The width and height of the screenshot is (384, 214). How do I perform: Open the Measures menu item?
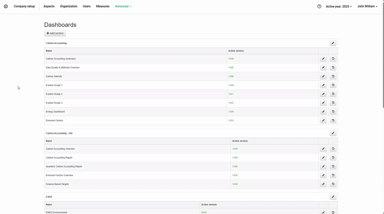click(103, 6)
